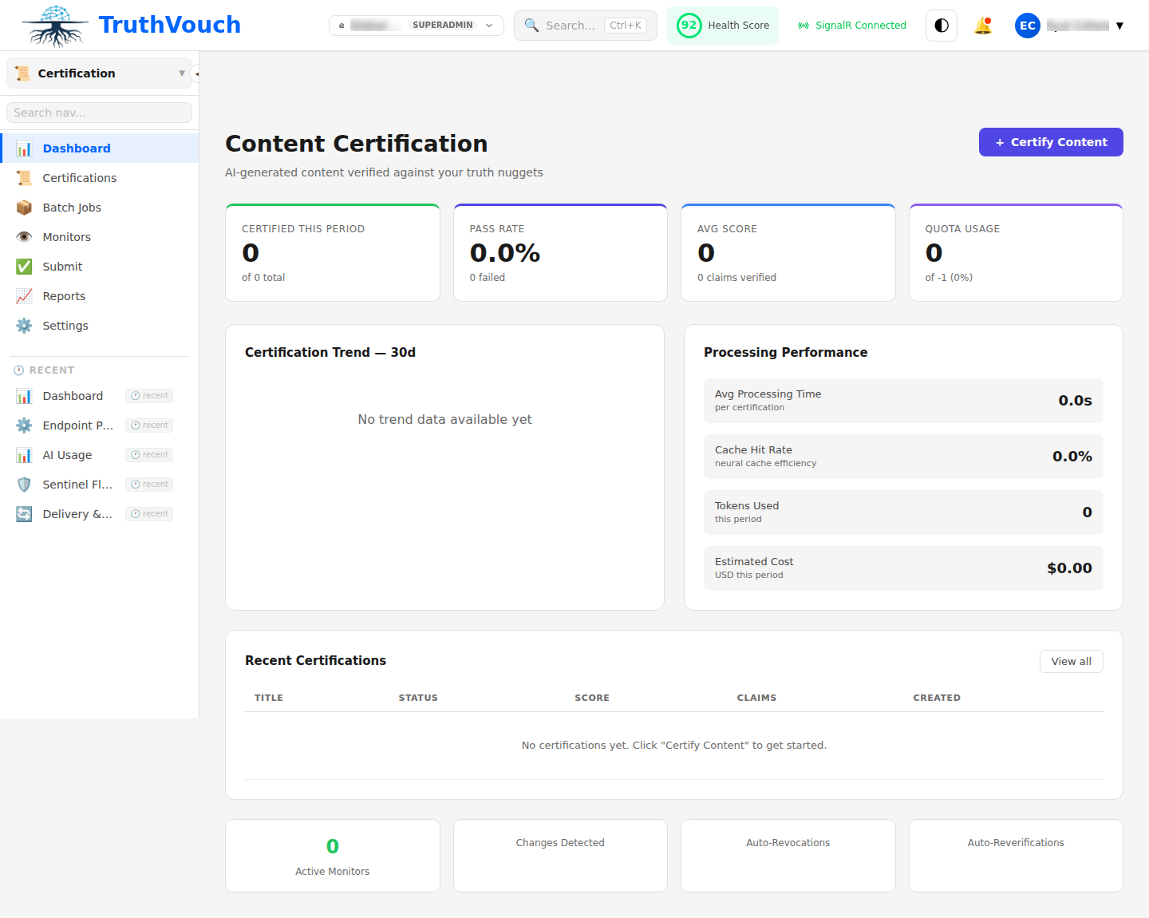This screenshot has width=1149, height=918.
Task: Select the Submit checkmark icon
Action: tap(24, 266)
